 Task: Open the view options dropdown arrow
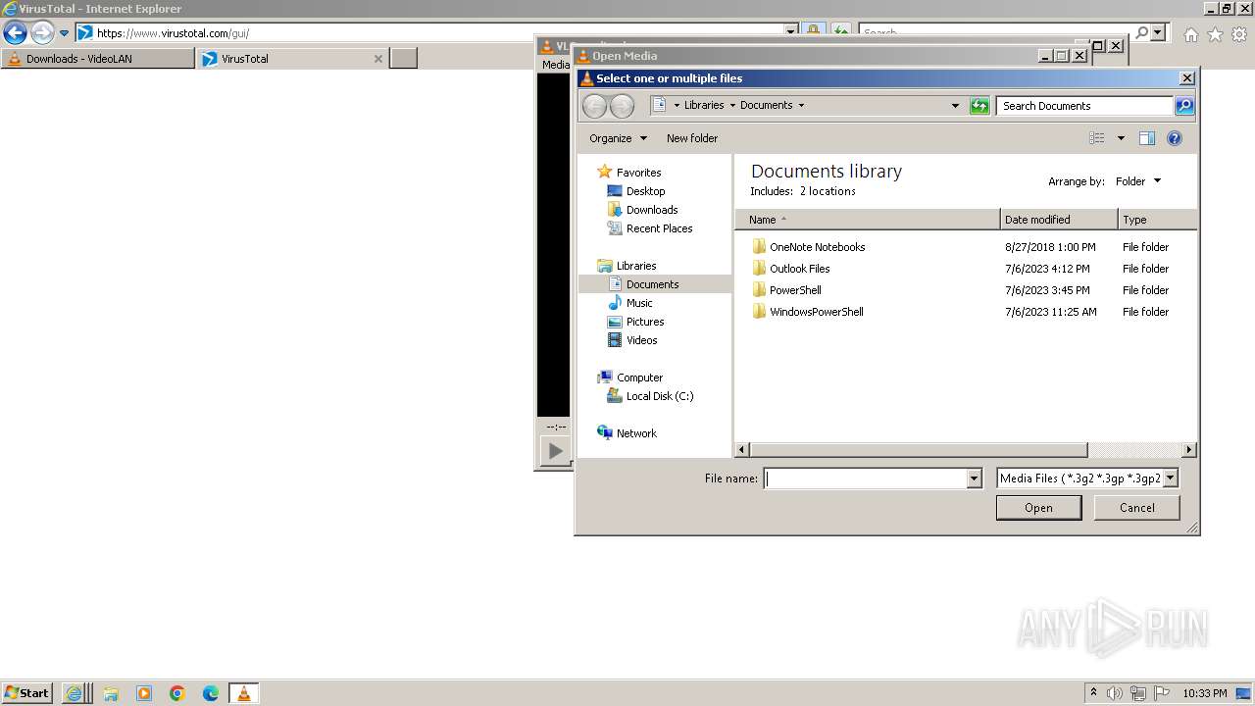tap(1121, 138)
